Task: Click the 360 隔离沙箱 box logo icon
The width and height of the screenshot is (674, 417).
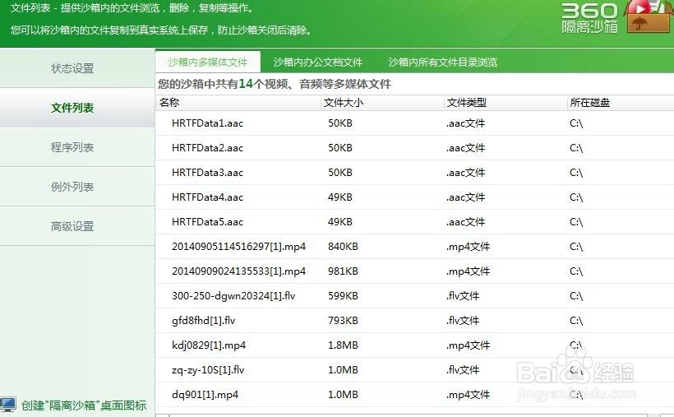Action: coord(648,16)
